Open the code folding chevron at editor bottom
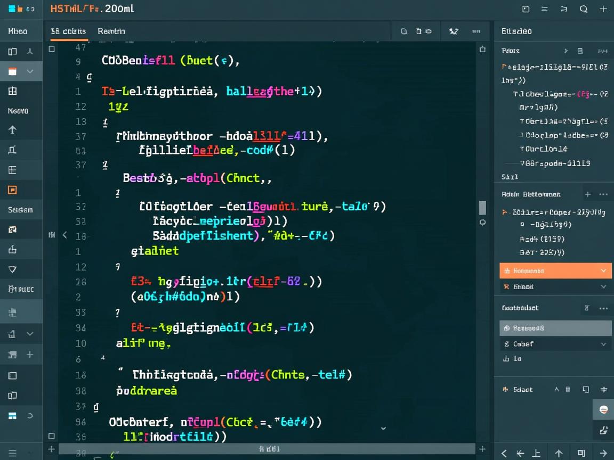This screenshot has height=460, width=614. pos(383,428)
